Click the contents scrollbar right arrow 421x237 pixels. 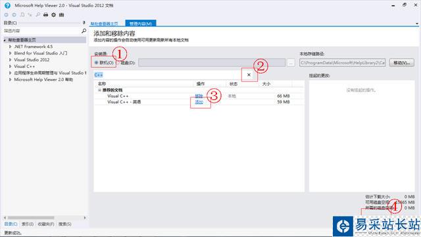coord(85,218)
